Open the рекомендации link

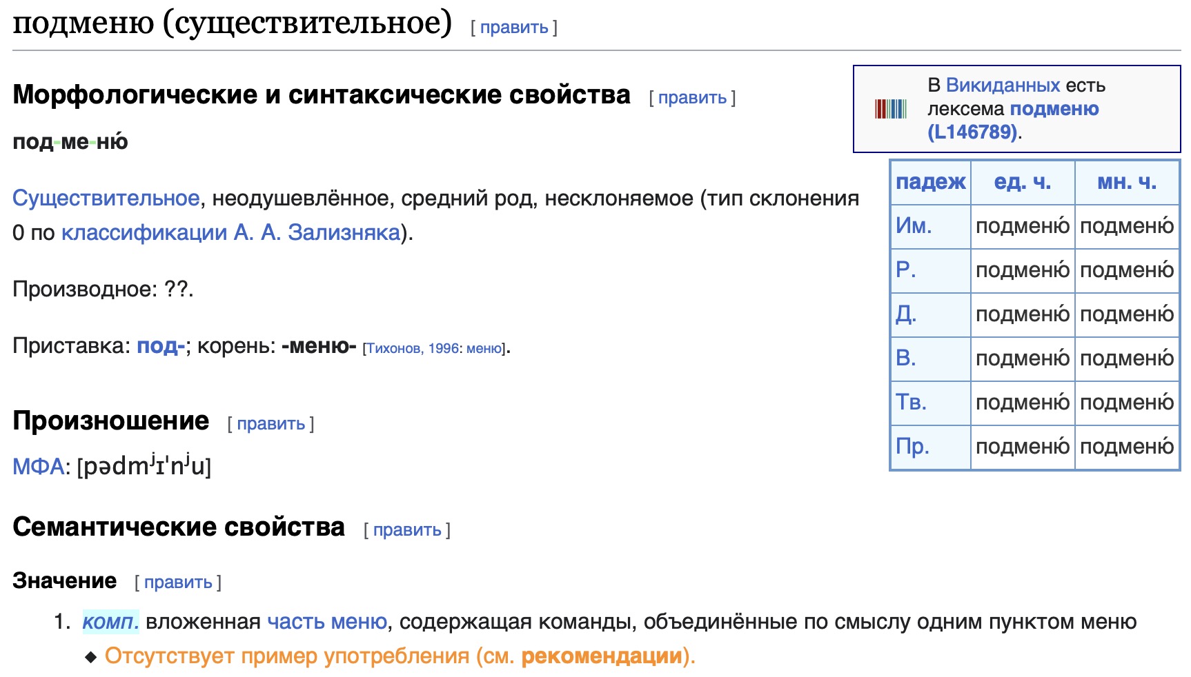[x=601, y=656]
